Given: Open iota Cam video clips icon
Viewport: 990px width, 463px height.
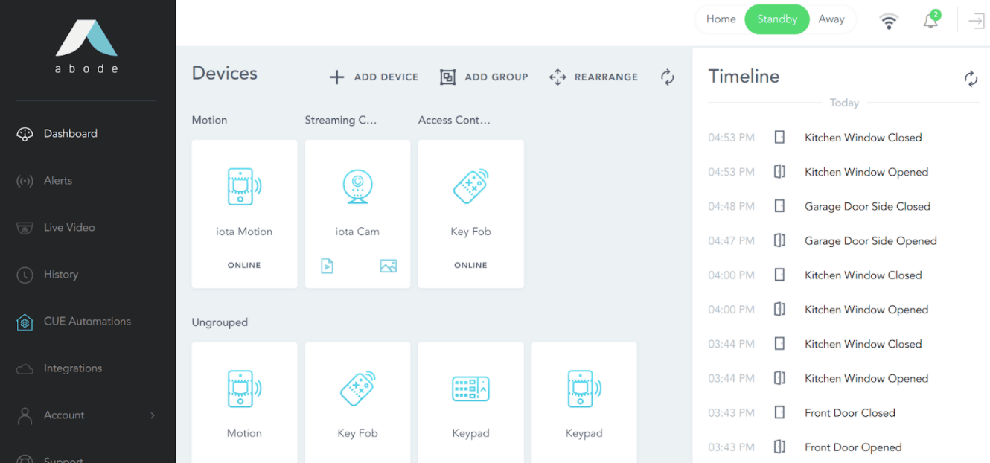Looking at the screenshot, I should 327,266.
